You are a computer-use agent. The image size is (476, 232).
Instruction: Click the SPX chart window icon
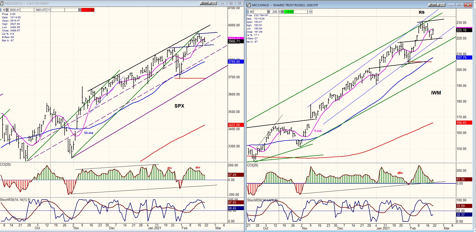(x=2, y=3)
